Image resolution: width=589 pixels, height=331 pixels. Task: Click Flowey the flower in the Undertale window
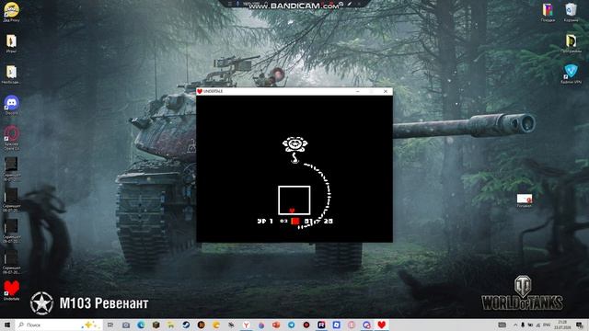coord(294,150)
